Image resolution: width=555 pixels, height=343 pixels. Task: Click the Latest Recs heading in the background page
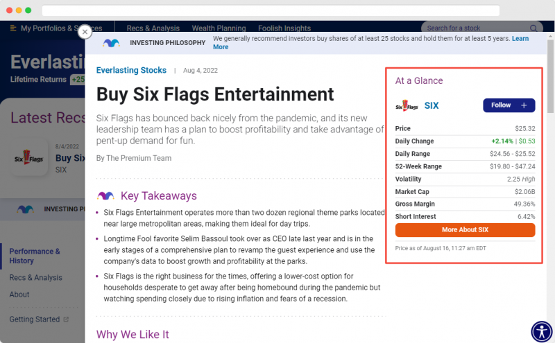click(x=48, y=118)
